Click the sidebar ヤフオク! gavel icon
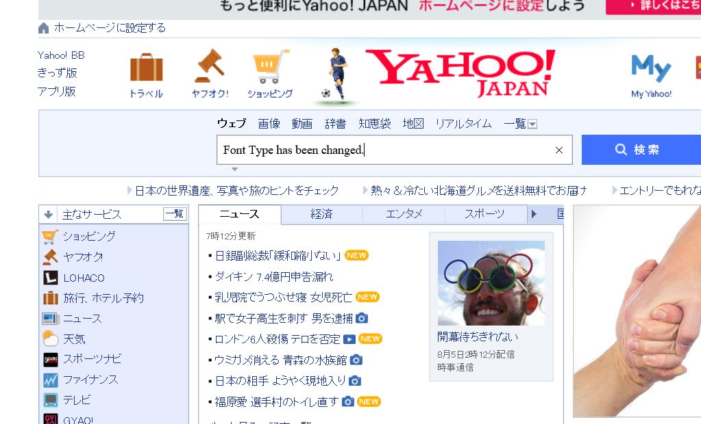 pos(51,257)
